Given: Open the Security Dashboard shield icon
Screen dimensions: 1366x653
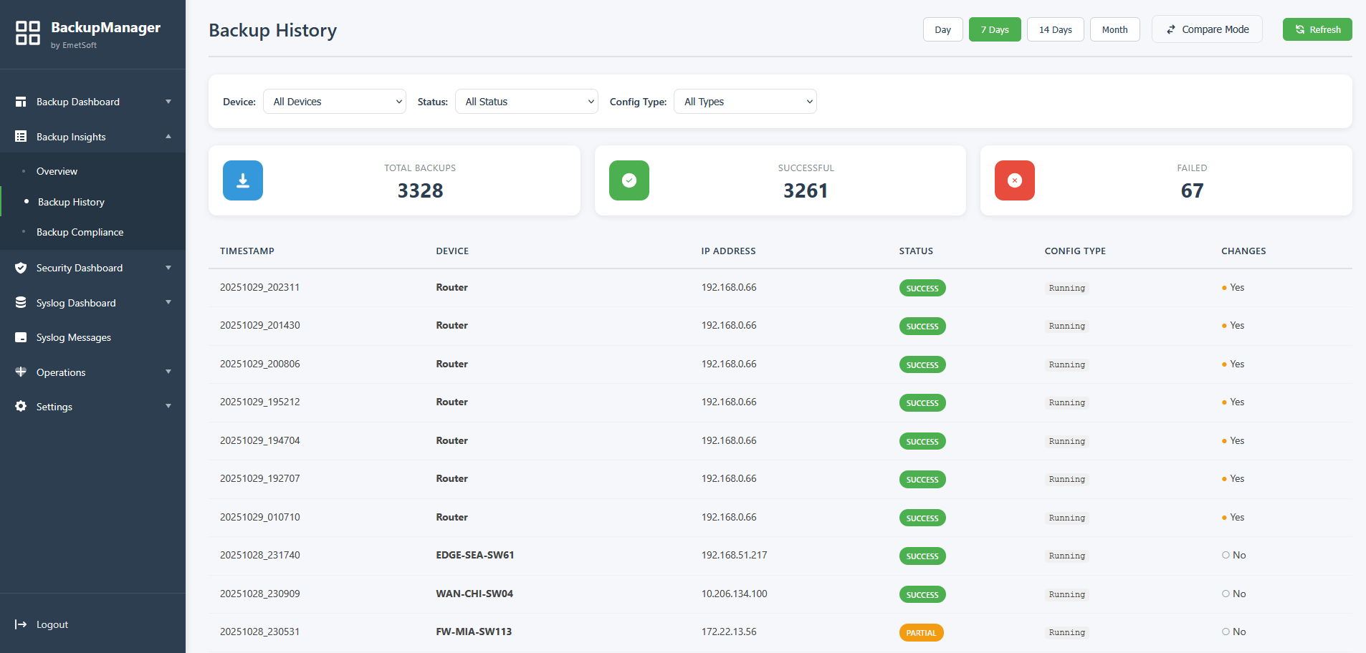Looking at the screenshot, I should coord(21,267).
